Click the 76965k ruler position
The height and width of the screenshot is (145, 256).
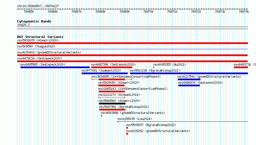point(29,12)
